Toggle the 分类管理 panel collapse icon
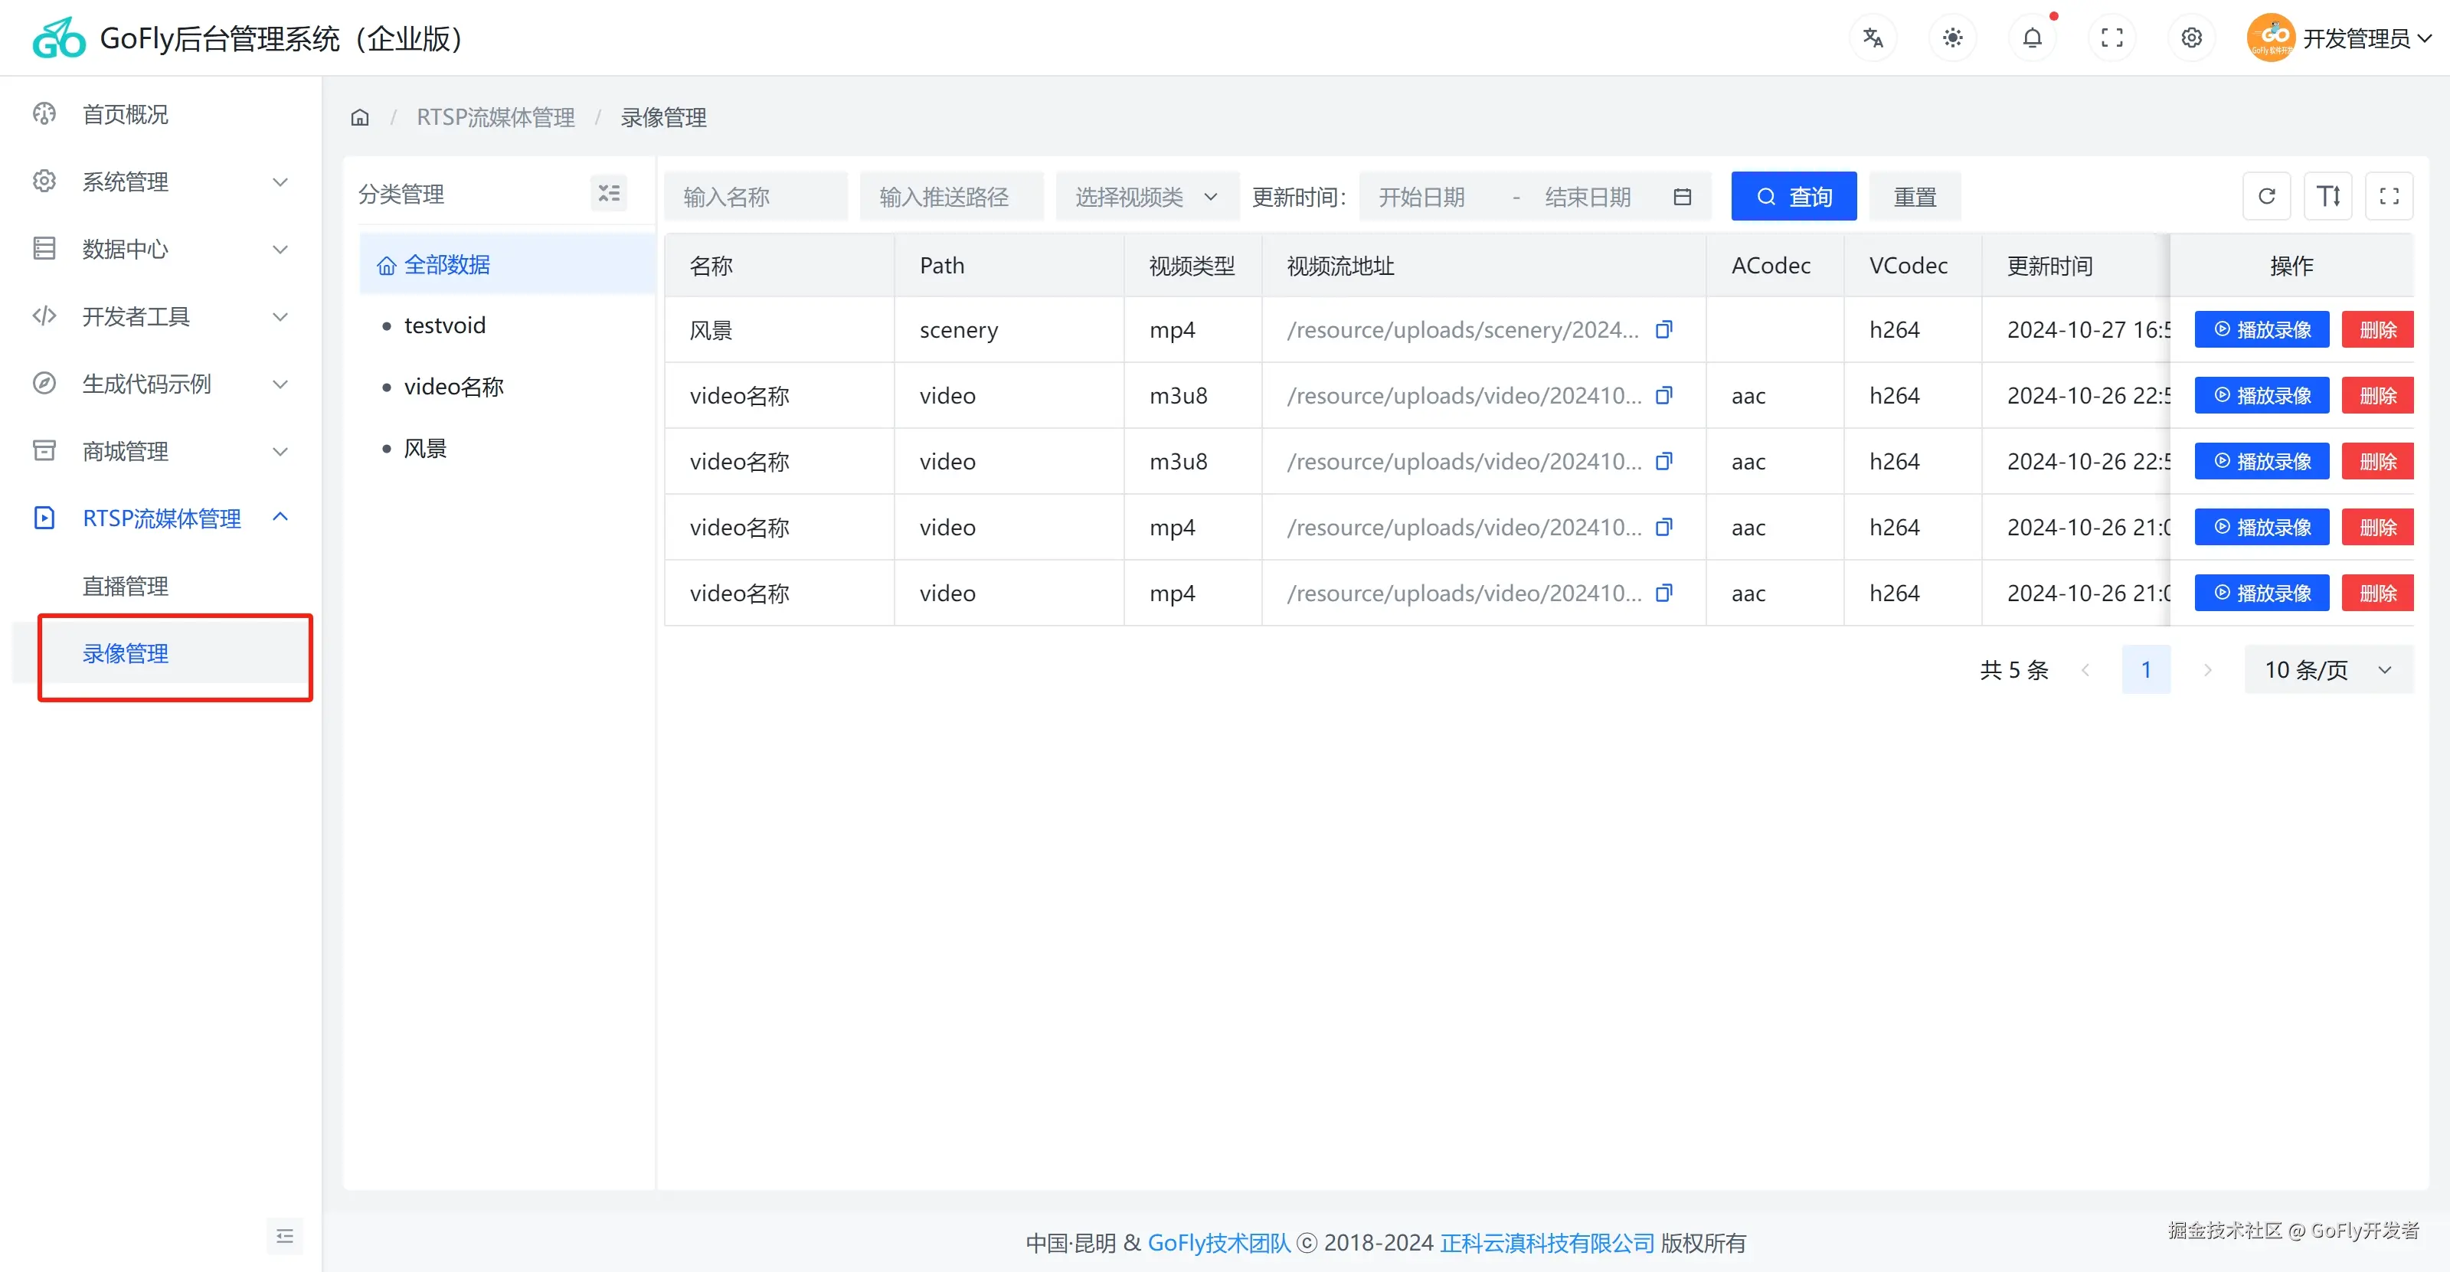This screenshot has width=2450, height=1272. click(x=609, y=194)
